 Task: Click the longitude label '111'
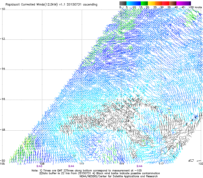tap(81, 164)
